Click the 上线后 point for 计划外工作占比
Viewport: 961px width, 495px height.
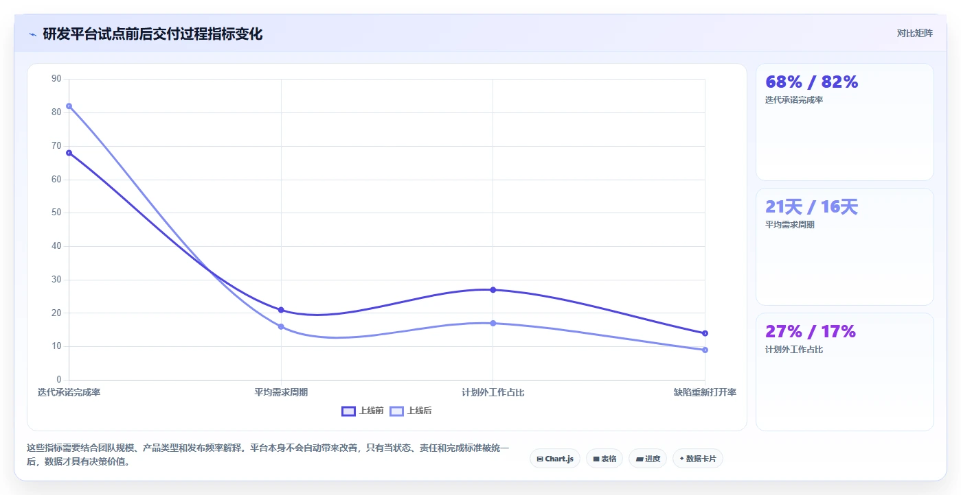[x=493, y=323]
